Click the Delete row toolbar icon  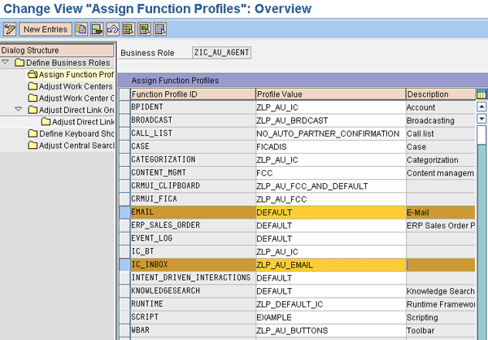[98, 30]
